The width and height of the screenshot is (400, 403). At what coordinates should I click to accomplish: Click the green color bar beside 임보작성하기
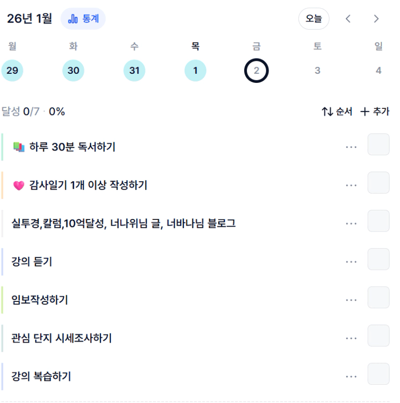[2, 300]
